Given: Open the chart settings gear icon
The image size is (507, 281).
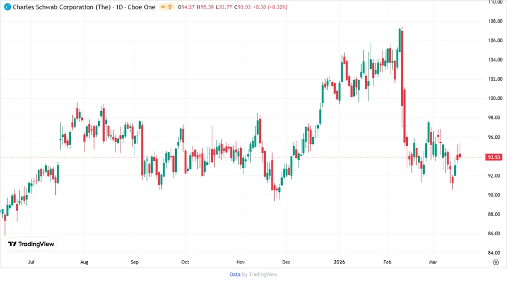Looking at the screenshot, I should 496,262.
